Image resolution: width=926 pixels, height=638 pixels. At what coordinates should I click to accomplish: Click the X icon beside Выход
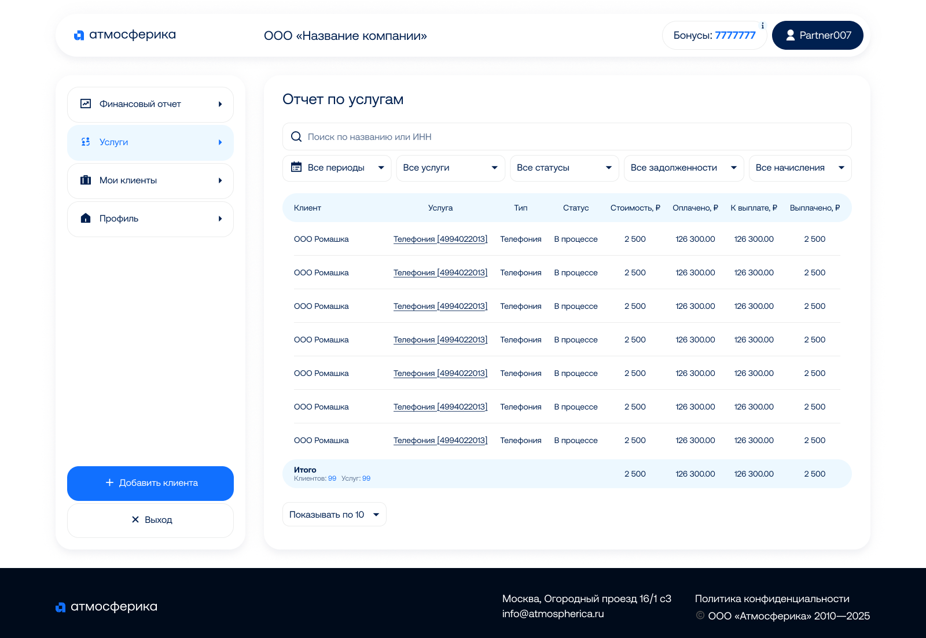tap(135, 519)
